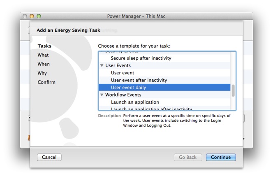Click the 'What' step in sidebar
Viewport: 273px width, 176px height.
tap(43, 55)
